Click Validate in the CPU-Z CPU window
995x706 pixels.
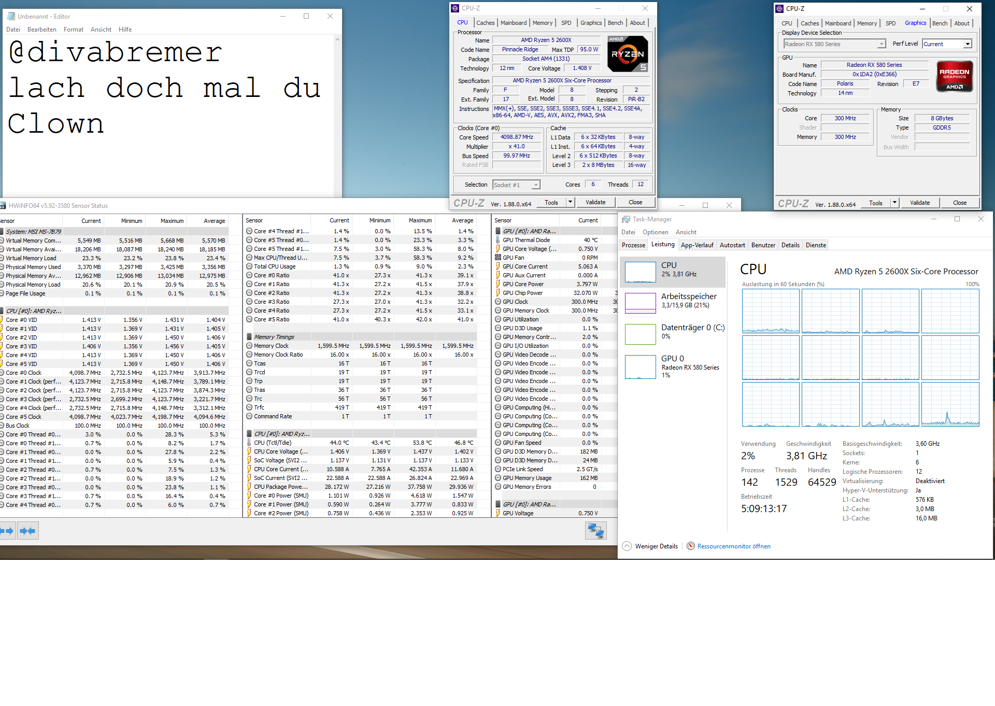coord(595,202)
